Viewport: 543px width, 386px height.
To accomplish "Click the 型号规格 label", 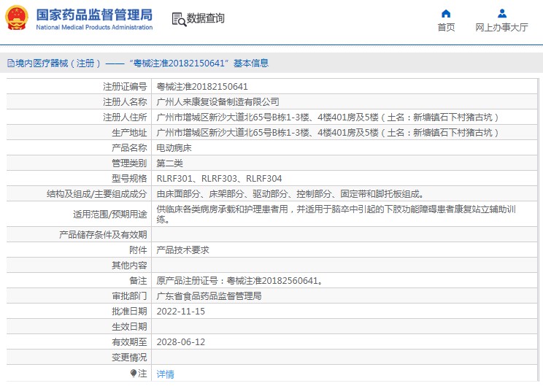I will click(129, 179).
